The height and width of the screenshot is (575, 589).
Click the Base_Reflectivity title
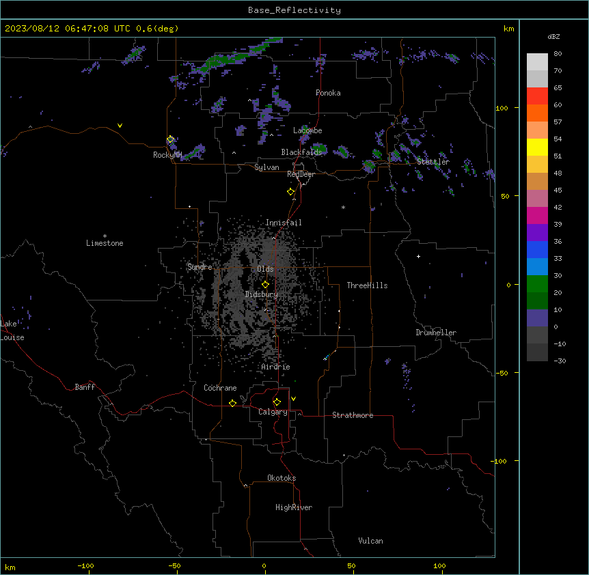pyautogui.click(x=294, y=10)
